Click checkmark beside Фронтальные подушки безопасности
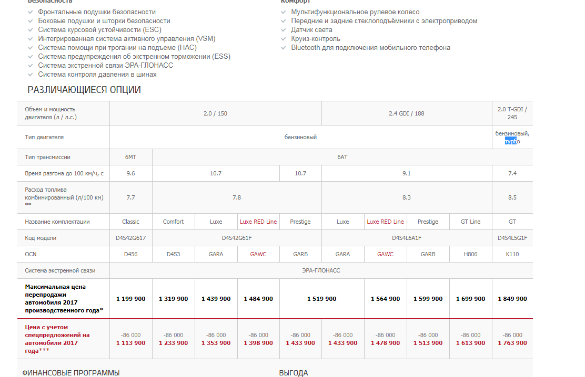 tap(32, 12)
